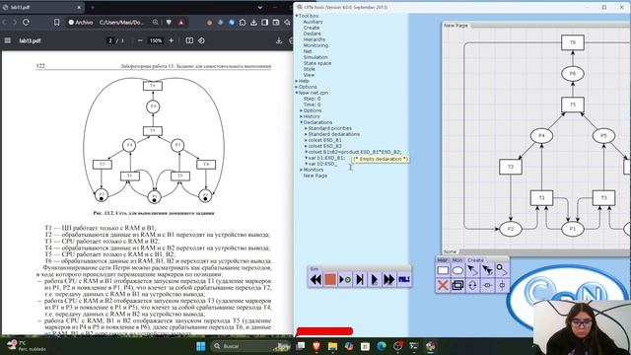Screen dimensions: 631x355
Task: Click New Page entry in index tree
Action: coord(315,176)
